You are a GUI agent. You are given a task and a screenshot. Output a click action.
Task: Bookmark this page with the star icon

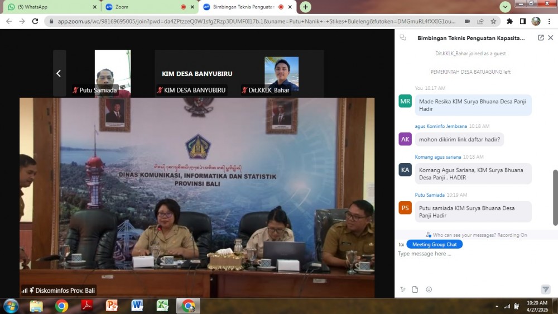pos(493,21)
